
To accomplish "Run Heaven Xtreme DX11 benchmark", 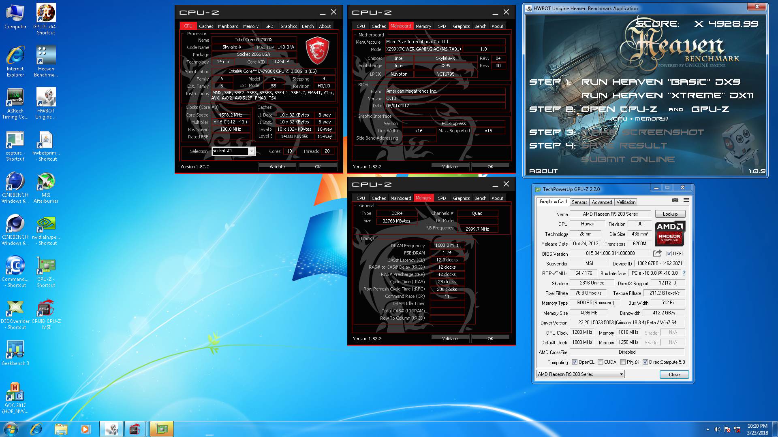I will pyautogui.click(x=667, y=95).
